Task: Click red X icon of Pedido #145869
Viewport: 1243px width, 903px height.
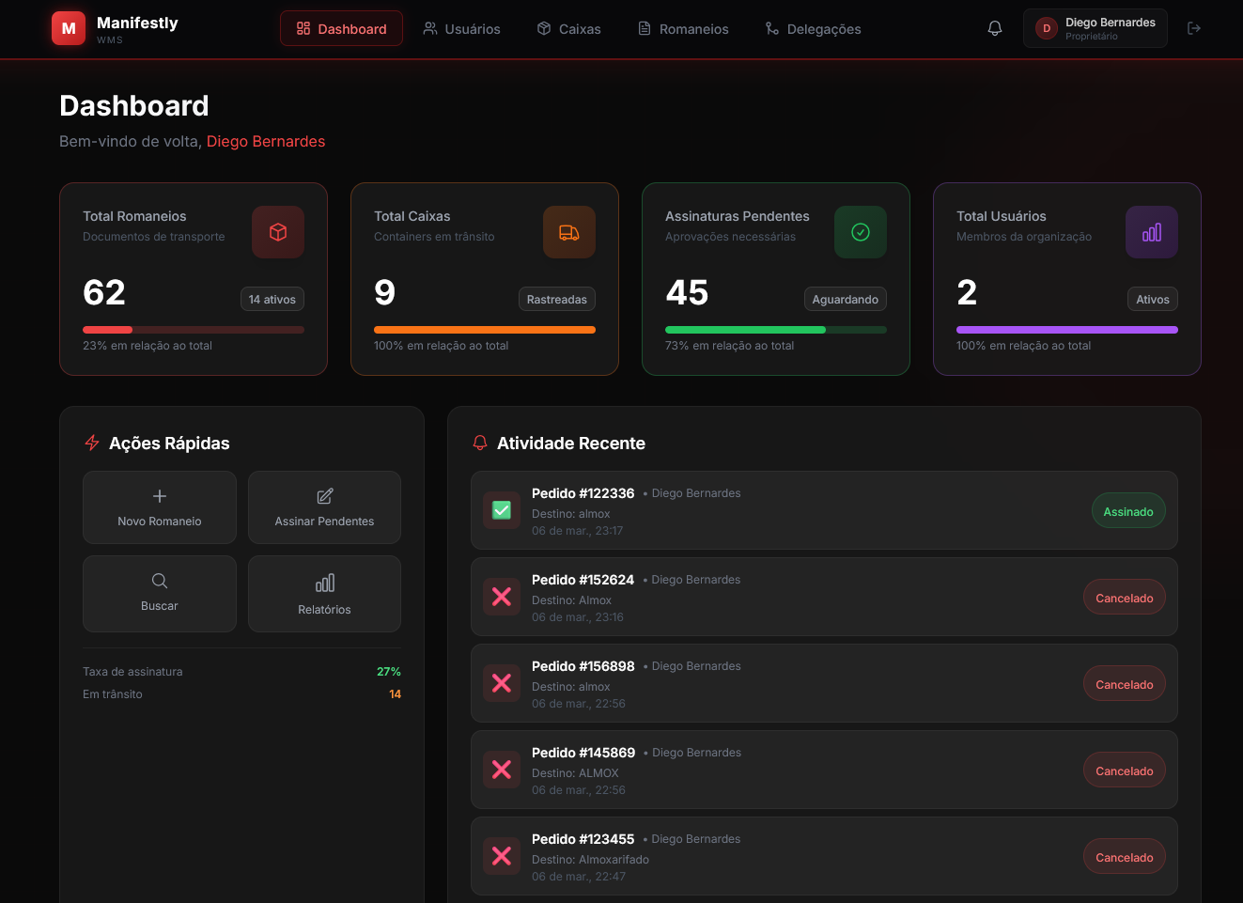Action: pos(502,770)
